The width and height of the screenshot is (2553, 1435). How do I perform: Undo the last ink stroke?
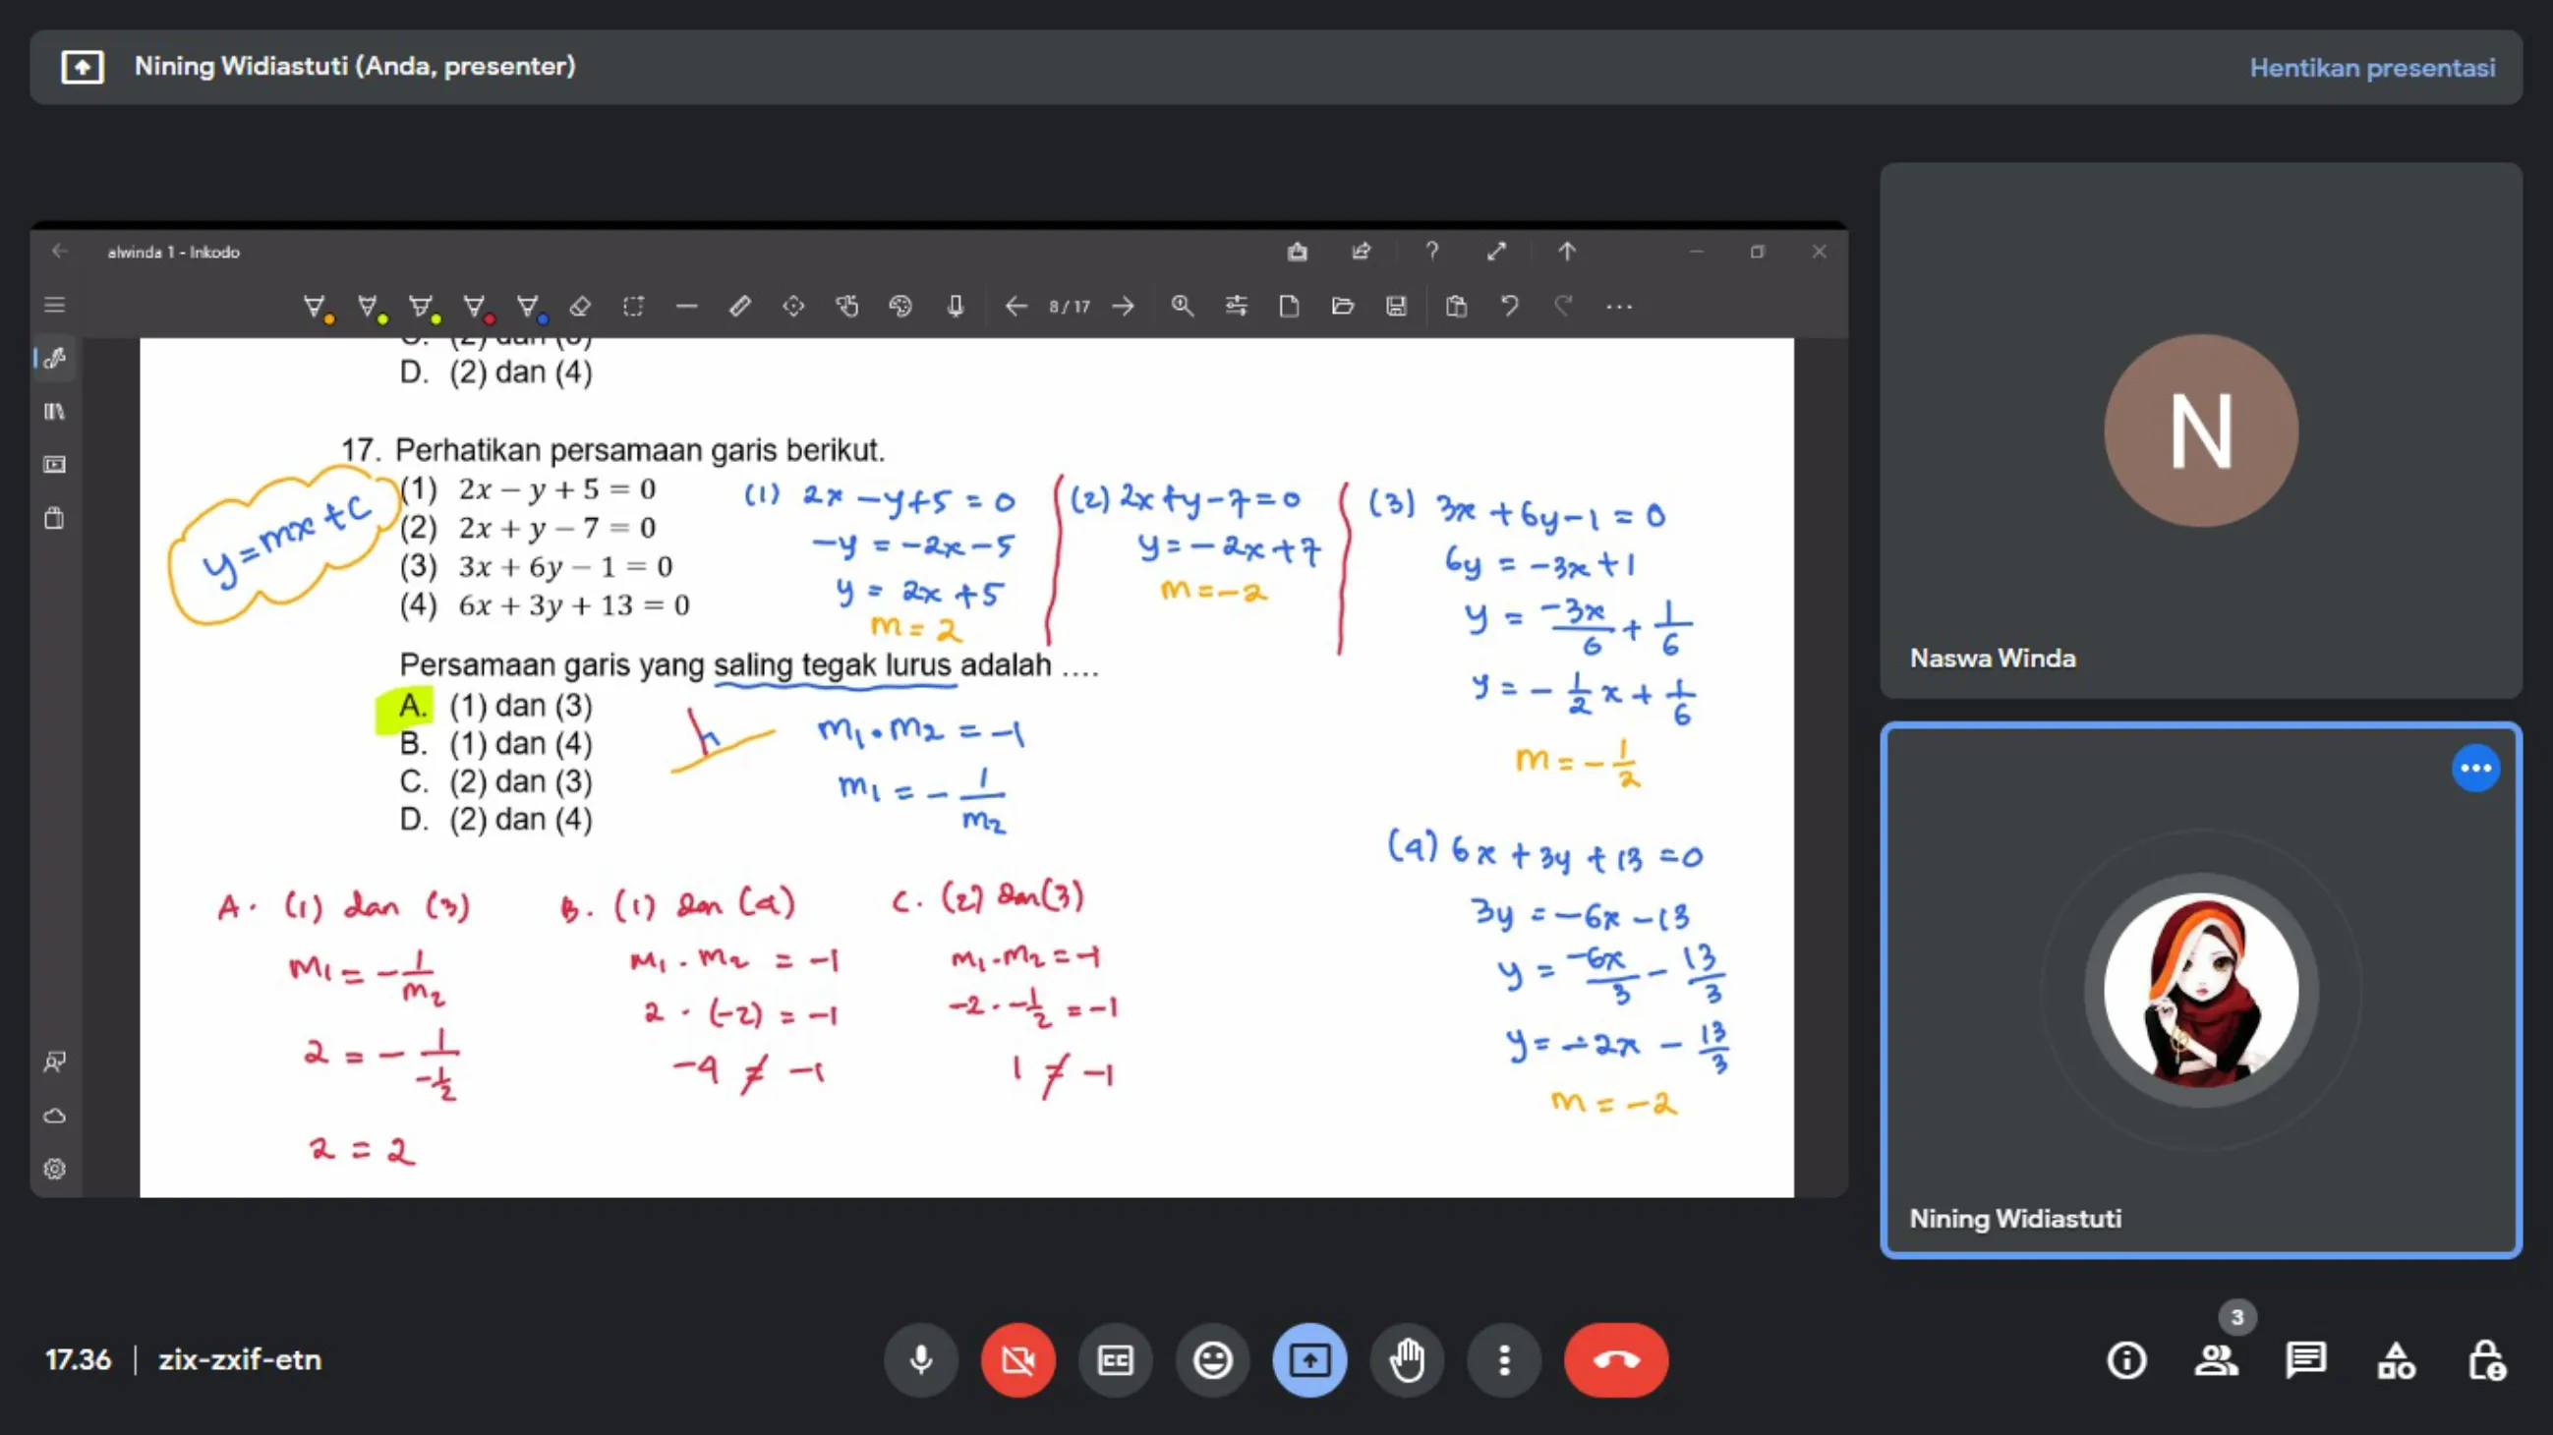[x=1509, y=307]
